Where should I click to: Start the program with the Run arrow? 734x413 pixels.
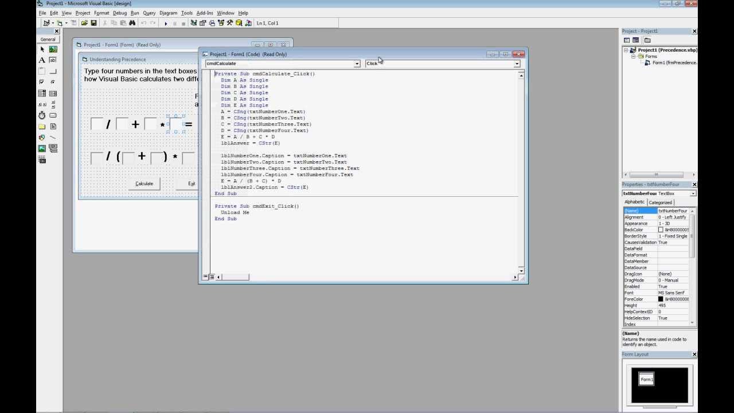pos(166,24)
